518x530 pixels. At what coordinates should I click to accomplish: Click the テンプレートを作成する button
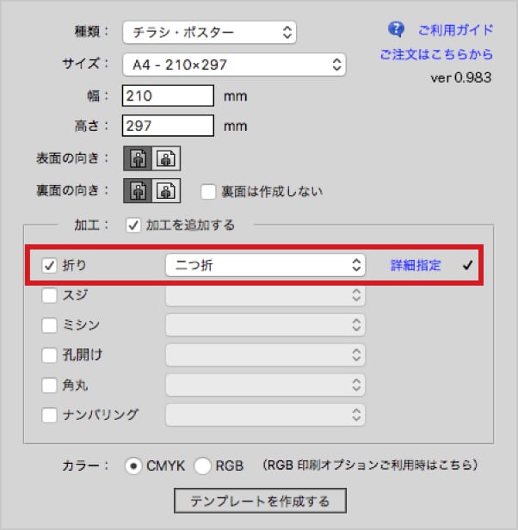(260, 501)
